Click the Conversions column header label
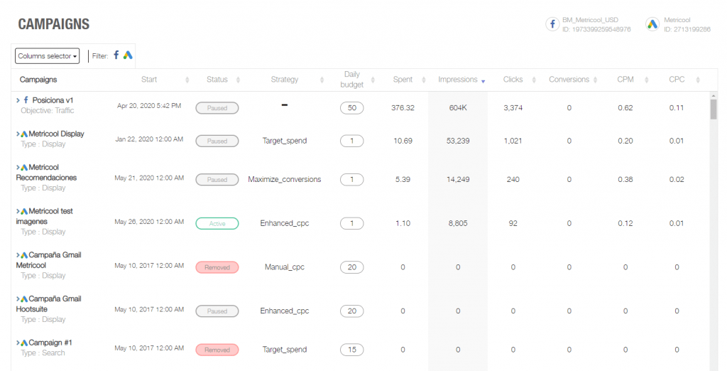The width and height of the screenshot is (727, 371). click(569, 80)
